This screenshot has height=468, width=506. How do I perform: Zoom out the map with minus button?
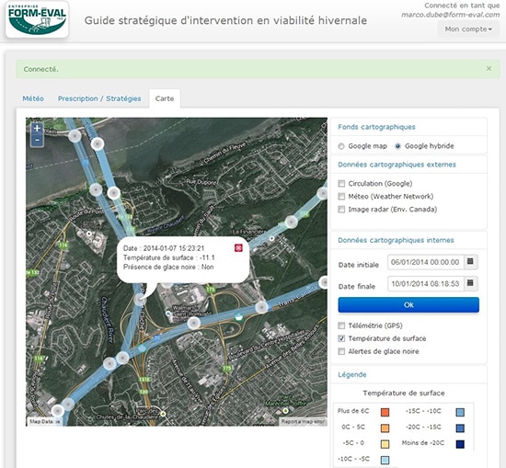[37, 141]
